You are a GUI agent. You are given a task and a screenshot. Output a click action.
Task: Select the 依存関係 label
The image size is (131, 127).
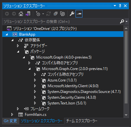tap(32, 40)
